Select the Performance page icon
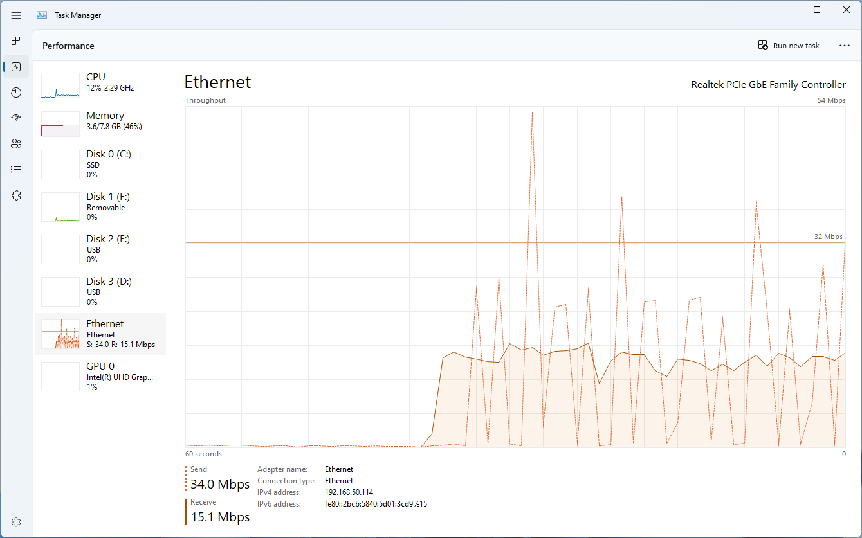Screen dimensions: 862x538 16,67
